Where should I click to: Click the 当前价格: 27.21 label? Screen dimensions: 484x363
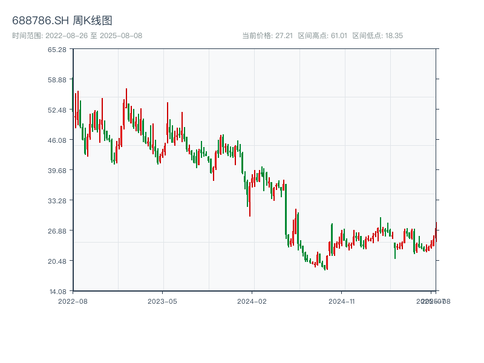click(267, 36)
